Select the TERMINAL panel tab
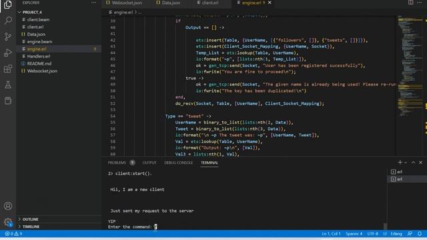The image size is (427, 240). click(209, 163)
